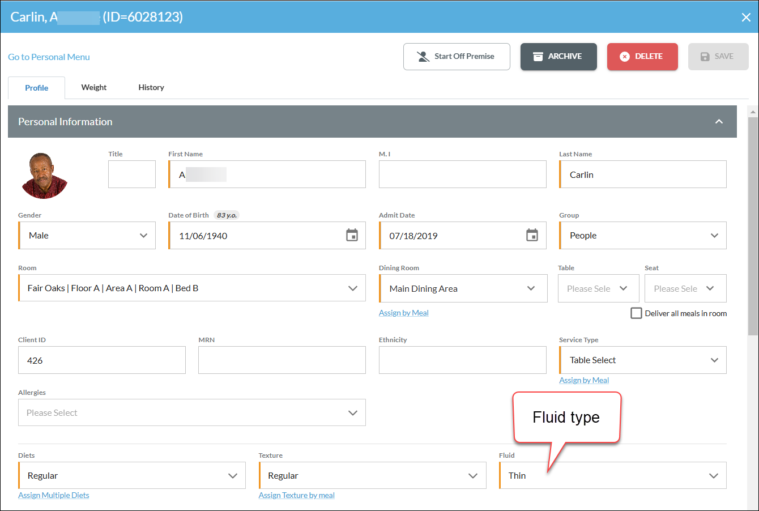Screen dimensions: 759x511
Task: Click the 83 y.o. age badge
Action: [227, 215]
